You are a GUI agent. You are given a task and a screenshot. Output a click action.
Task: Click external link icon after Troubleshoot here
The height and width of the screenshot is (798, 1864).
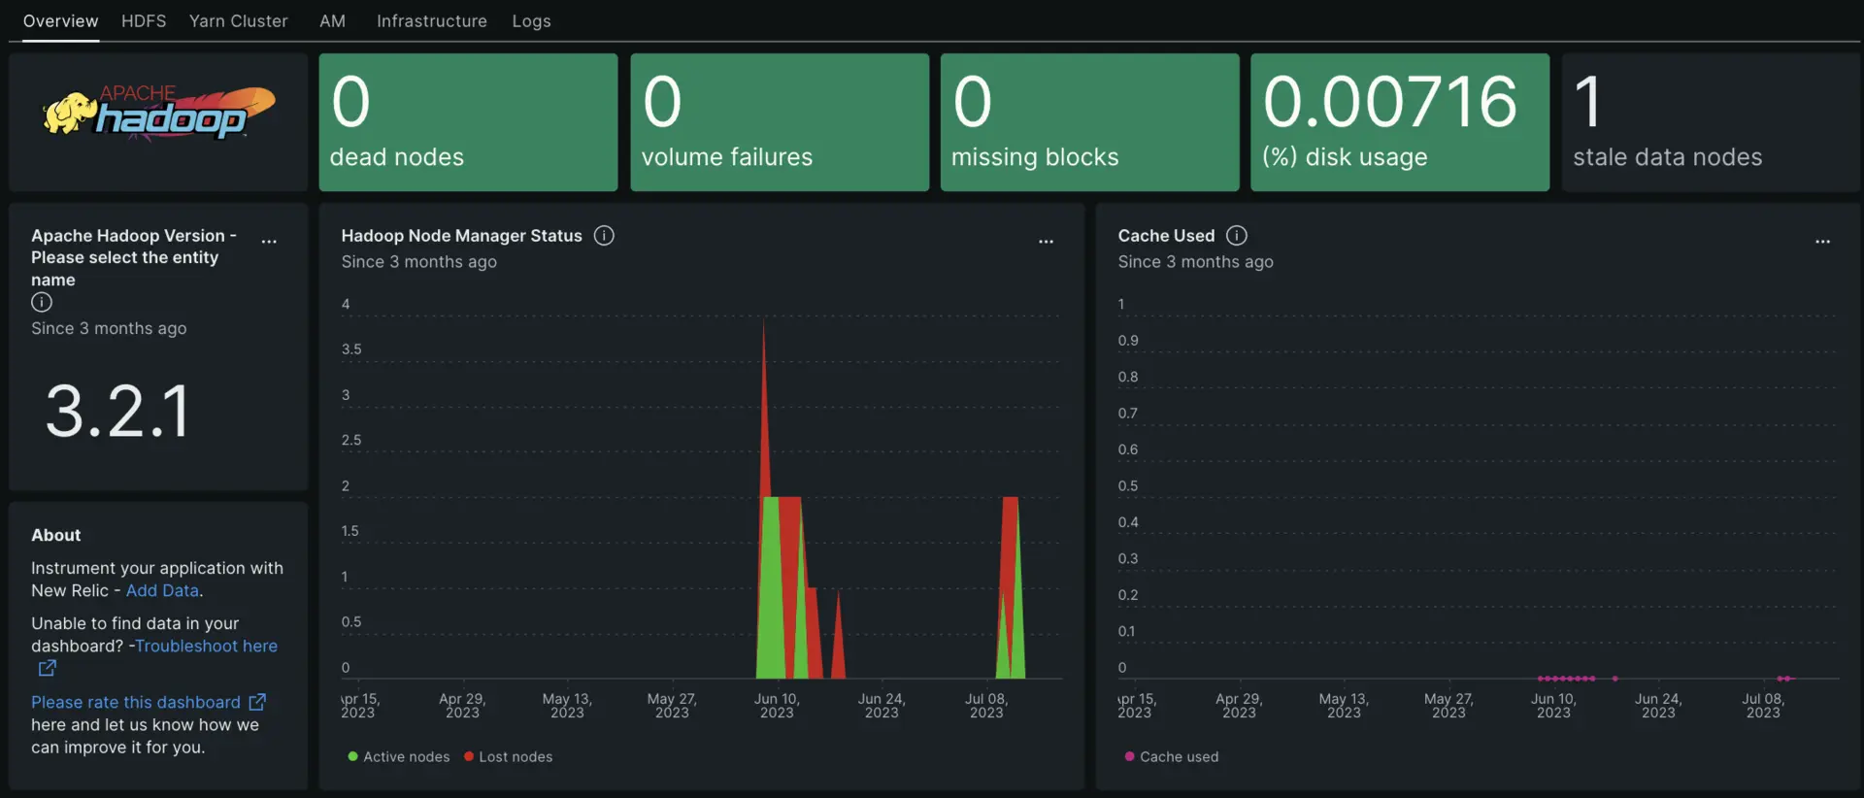coord(47,668)
